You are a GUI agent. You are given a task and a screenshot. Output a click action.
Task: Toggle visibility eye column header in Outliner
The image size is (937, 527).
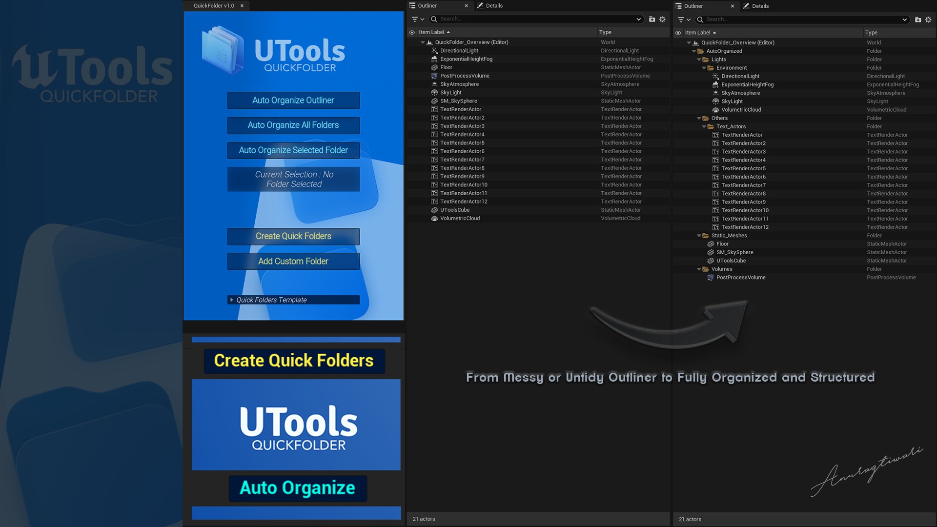[411, 32]
